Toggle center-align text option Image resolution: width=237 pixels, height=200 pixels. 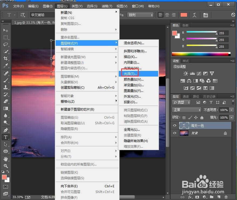(167, 15)
